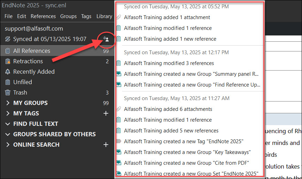302x179 pixels.
Task: Open the Groups menu
Action: pyautogui.click(x=68, y=16)
